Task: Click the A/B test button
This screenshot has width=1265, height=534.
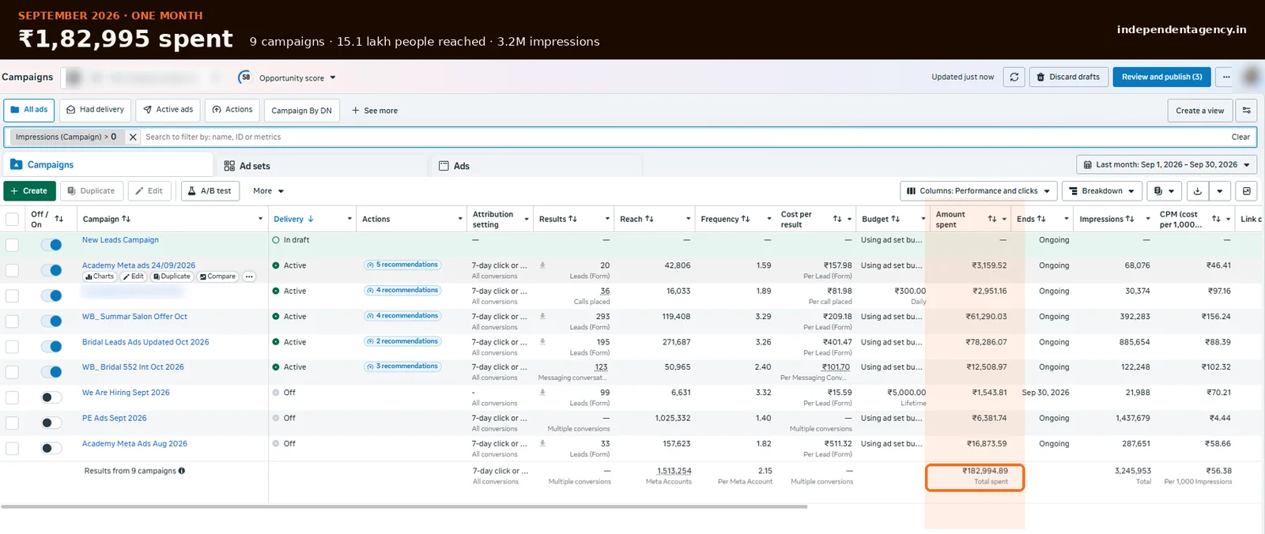Action: pyautogui.click(x=210, y=191)
